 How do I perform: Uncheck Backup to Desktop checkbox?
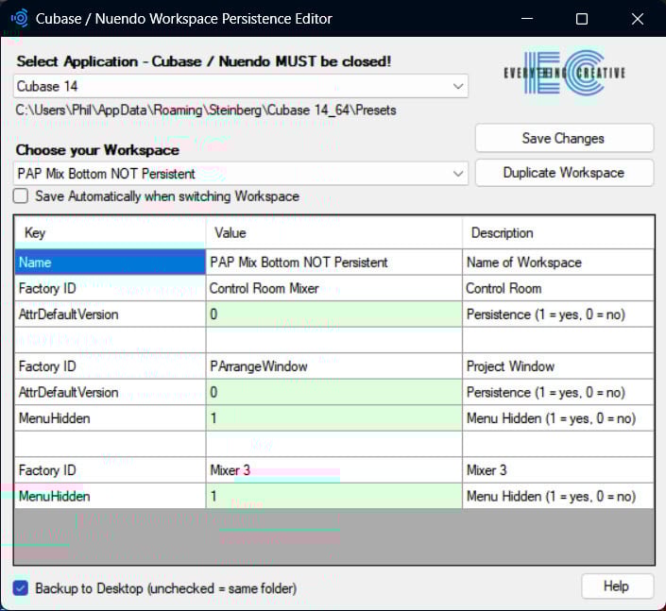pos(21,588)
